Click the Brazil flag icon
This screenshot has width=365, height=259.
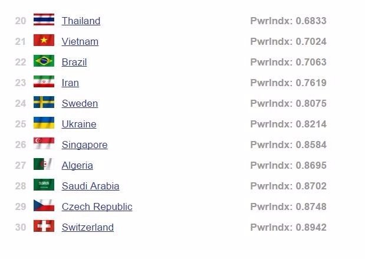click(44, 61)
